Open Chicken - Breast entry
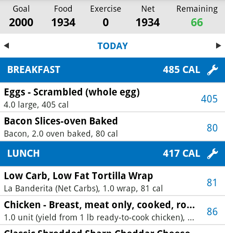Screen dimensions: 225x233 pyautogui.click(x=112, y=210)
